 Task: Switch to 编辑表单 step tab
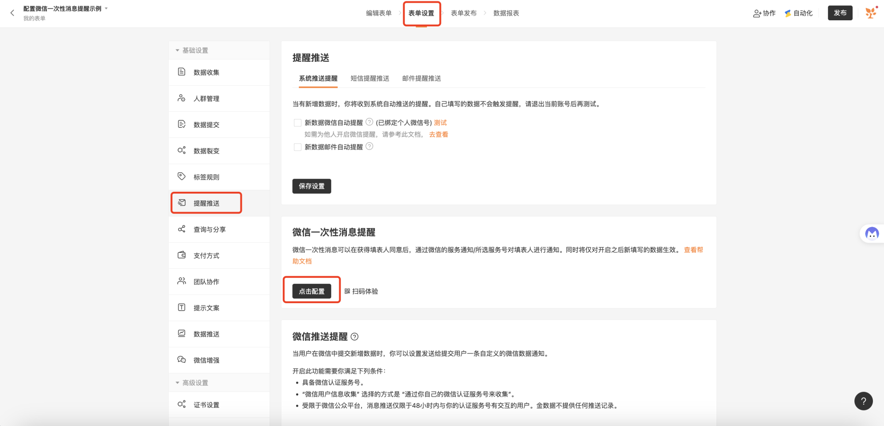pyautogui.click(x=379, y=13)
